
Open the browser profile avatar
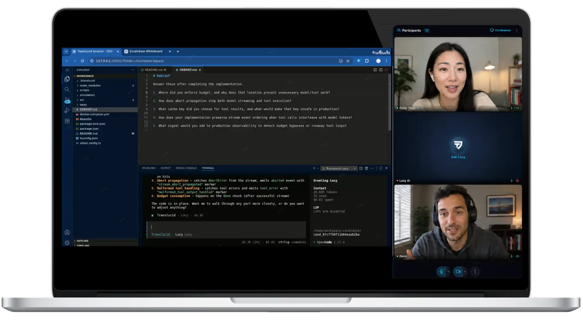tap(378, 61)
